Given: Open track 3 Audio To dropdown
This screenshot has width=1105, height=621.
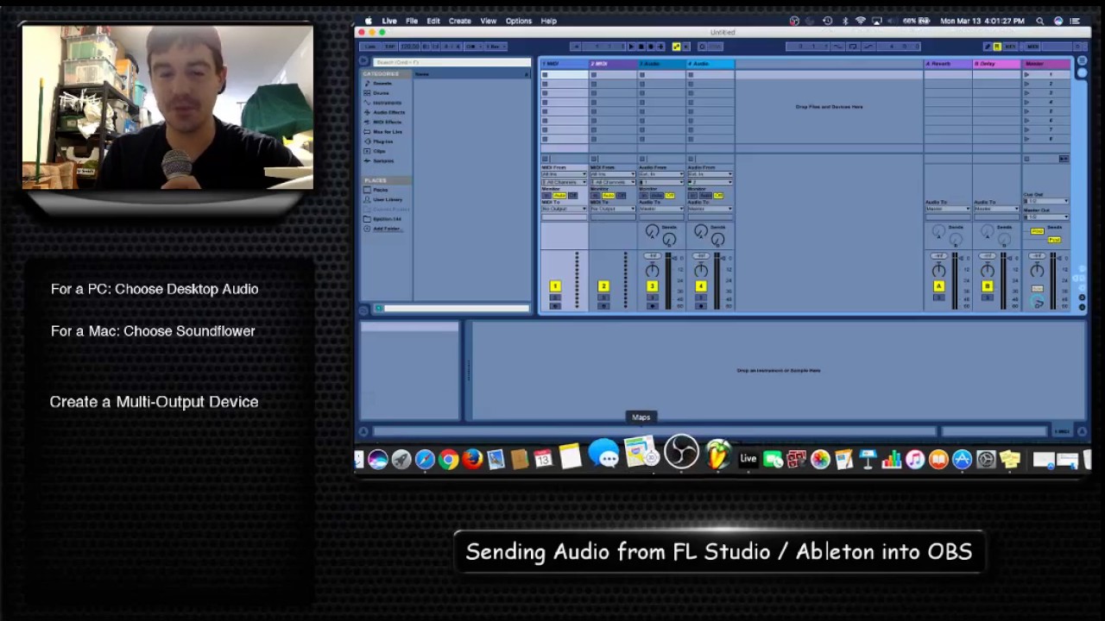Looking at the screenshot, I should [x=661, y=209].
